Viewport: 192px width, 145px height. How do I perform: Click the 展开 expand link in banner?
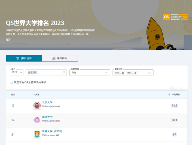pos(8,40)
